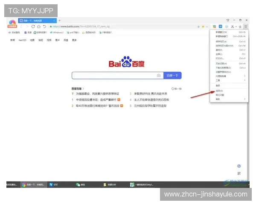Click the 换一换 refresh hot list link

coord(177,89)
